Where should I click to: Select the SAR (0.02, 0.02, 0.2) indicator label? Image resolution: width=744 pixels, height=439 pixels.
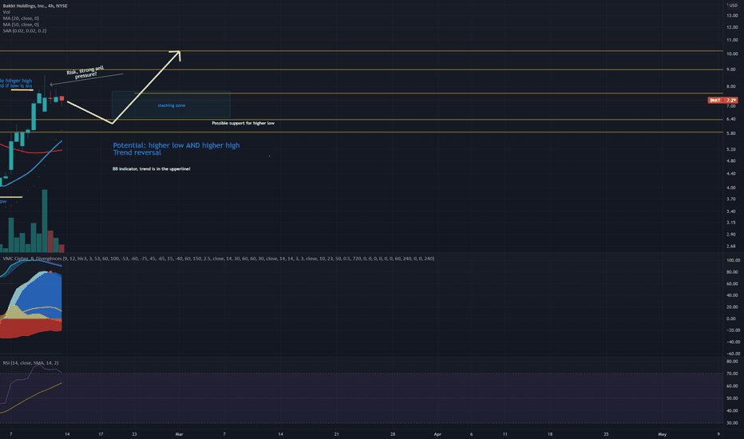tap(25, 30)
